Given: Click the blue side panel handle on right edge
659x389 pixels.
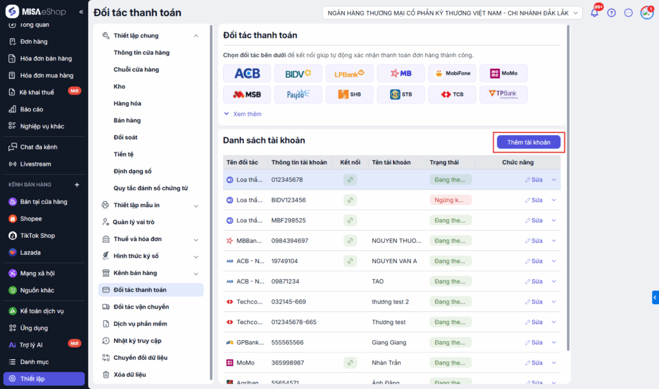Looking at the screenshot, I should pos(655,297).
